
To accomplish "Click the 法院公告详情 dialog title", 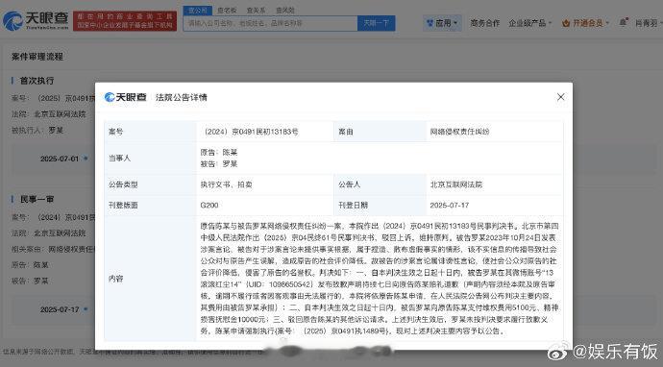I will [x=182, y=97].
